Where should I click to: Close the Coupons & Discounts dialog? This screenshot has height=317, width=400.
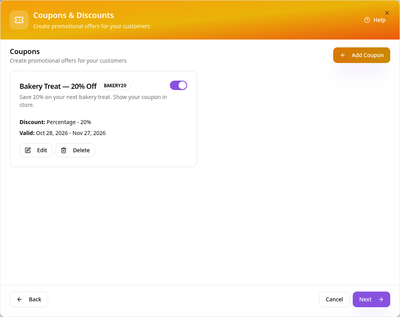click(387, 13)
